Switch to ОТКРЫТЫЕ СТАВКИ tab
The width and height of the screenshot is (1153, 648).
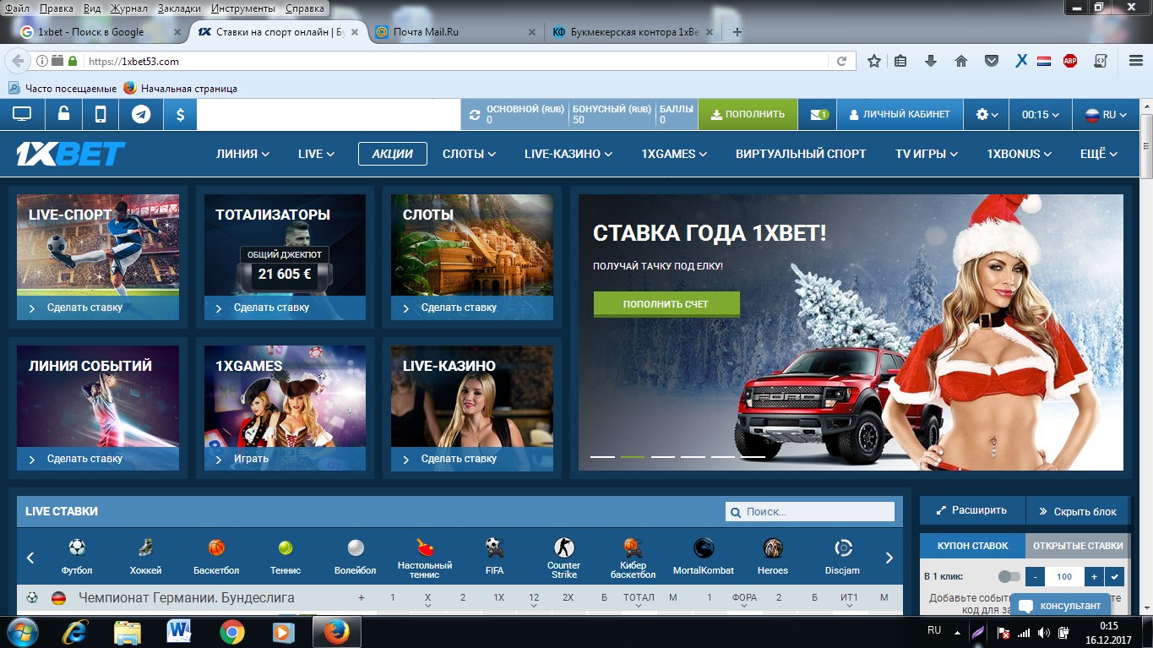coord(1078,546)
